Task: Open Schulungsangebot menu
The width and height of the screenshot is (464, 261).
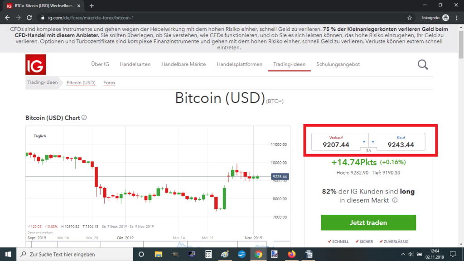Action: 338,64
